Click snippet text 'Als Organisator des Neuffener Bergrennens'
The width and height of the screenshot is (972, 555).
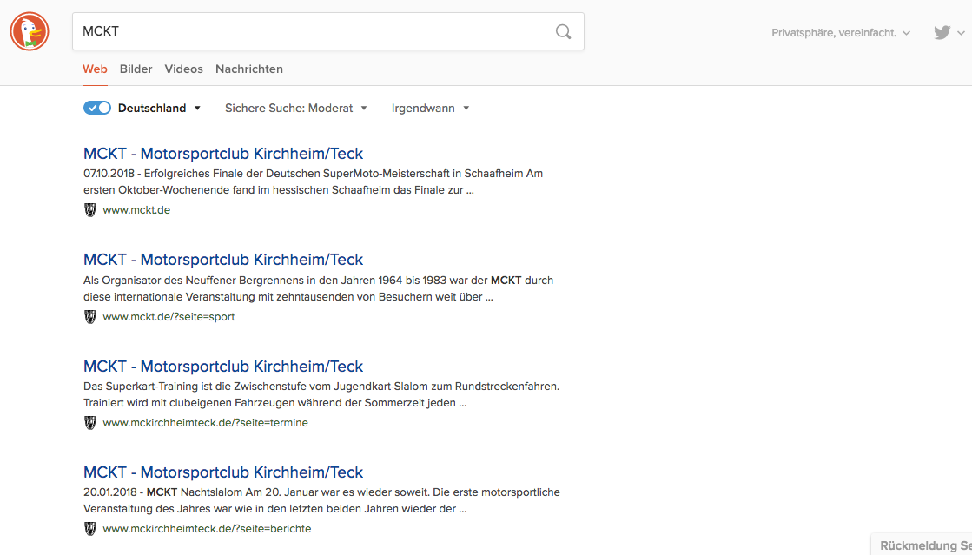point(319,288)
